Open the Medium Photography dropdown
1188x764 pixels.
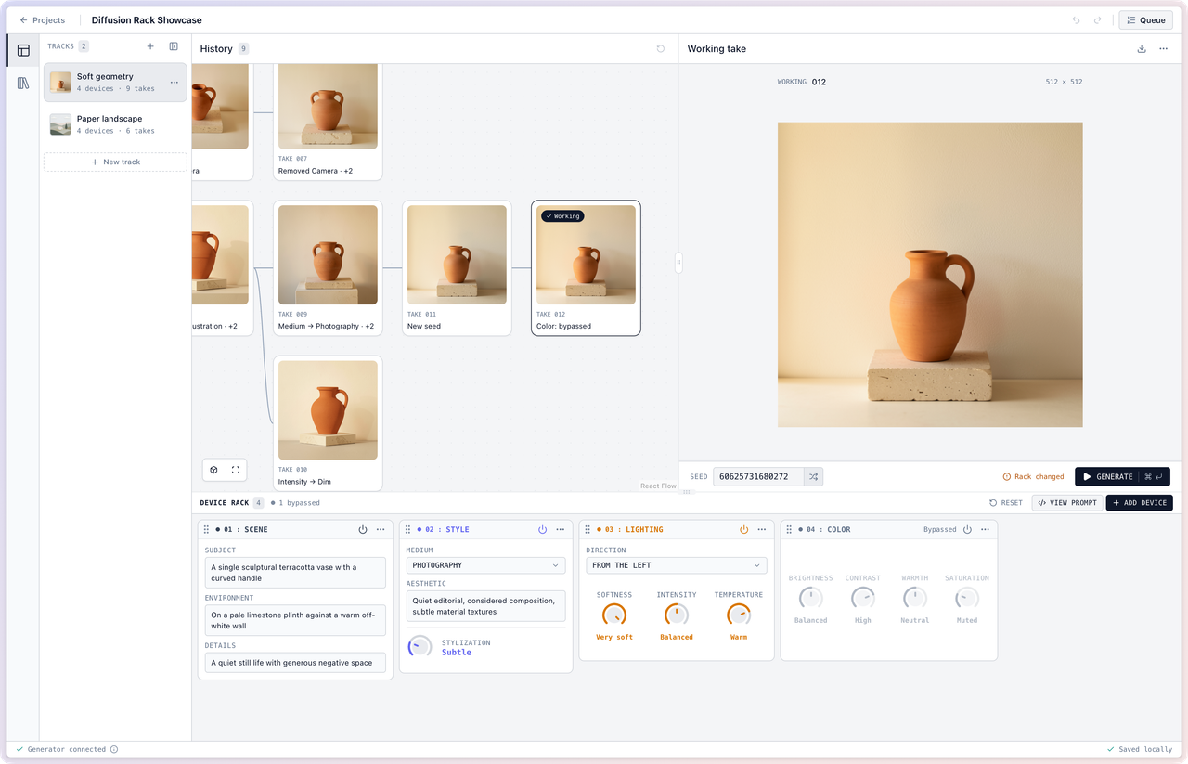pyautogui.click(x=485, y=565)
